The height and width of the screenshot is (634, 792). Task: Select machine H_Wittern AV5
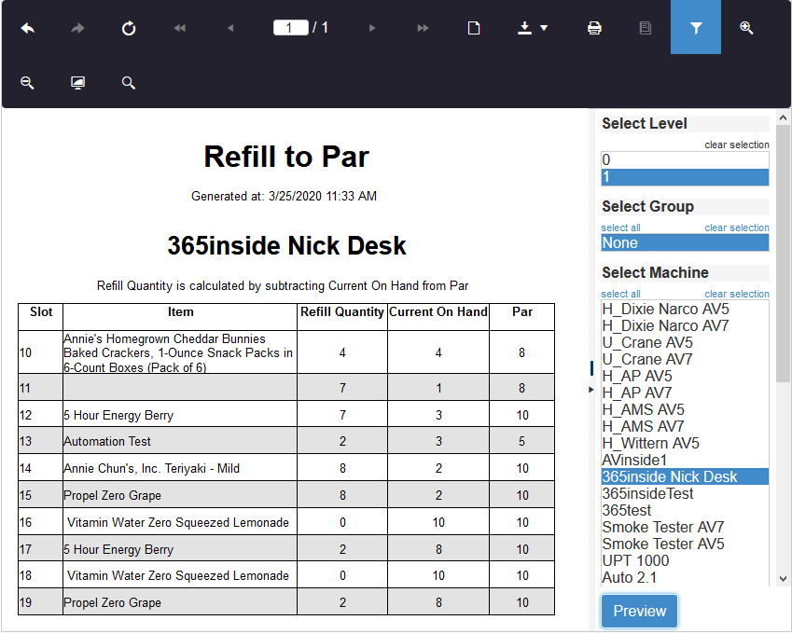pyautogui.click(x=685, y=443)
